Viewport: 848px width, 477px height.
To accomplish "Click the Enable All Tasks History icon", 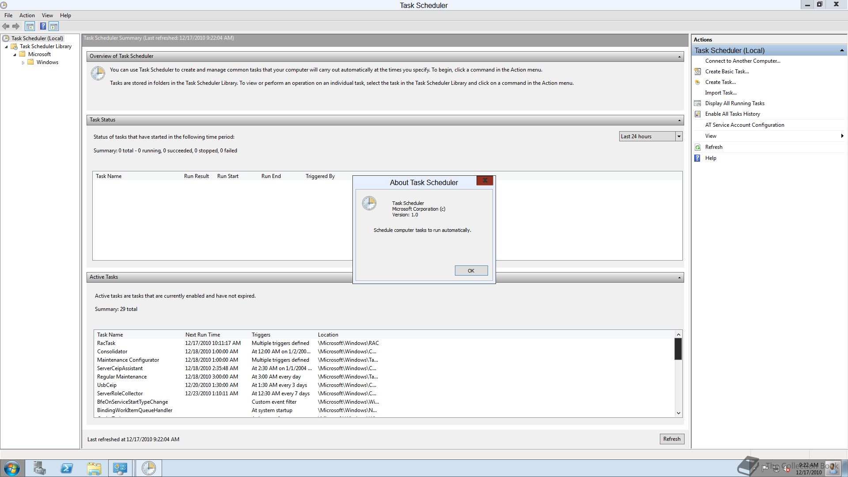I will point(697,114).
